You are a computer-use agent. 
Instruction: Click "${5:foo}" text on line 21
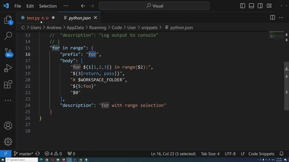click(x=83, y=86)
